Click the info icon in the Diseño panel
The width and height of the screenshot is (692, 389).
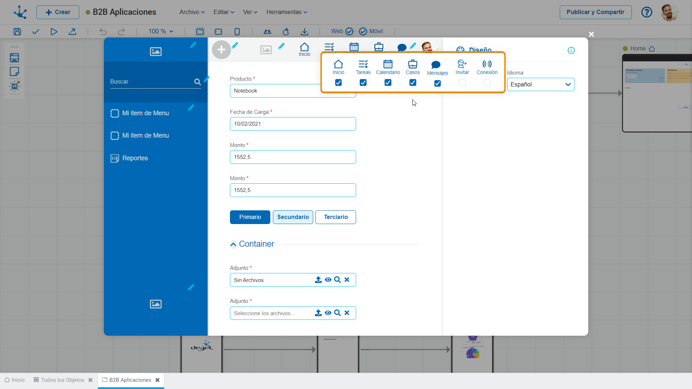tap(571, 50)
